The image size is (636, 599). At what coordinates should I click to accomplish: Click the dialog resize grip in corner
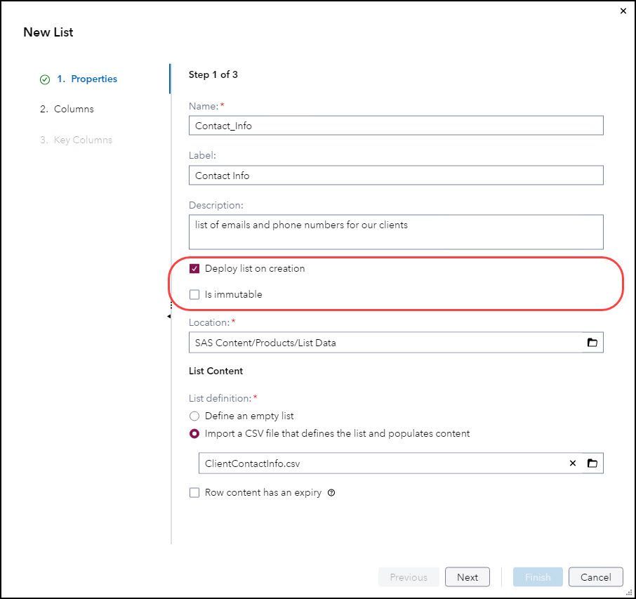[629, 592]
